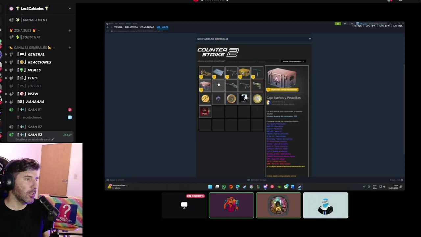Select the red music kit item
The image size is (421, 237).
click(x=205, y=112)
